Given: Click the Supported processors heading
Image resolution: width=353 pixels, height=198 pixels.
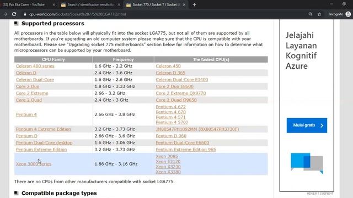Looking at the screenshot, I should [53, 23].
